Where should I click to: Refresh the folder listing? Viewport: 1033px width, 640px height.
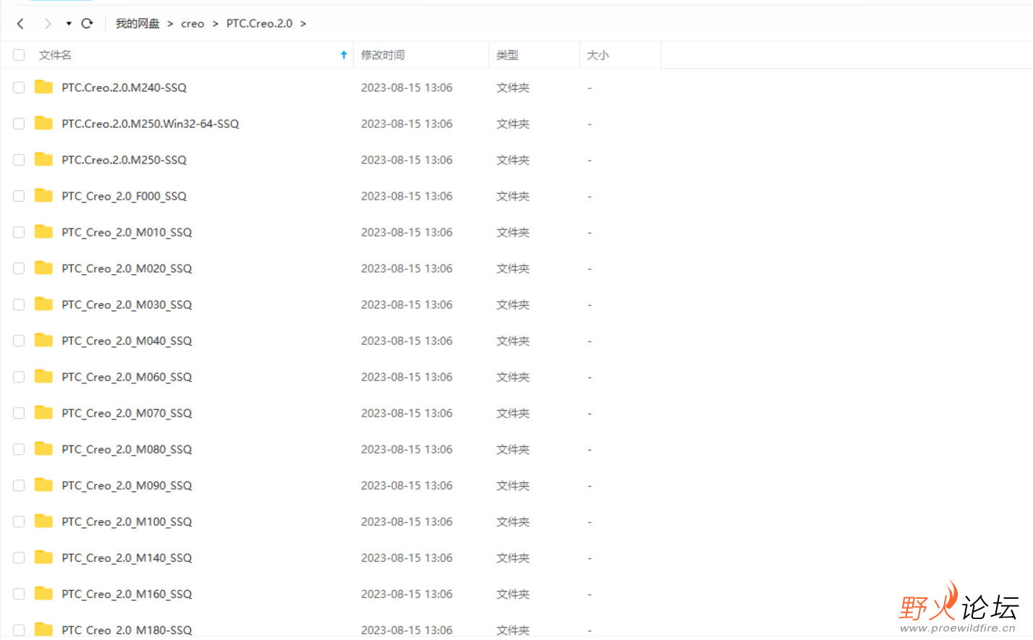click(87, 23)
